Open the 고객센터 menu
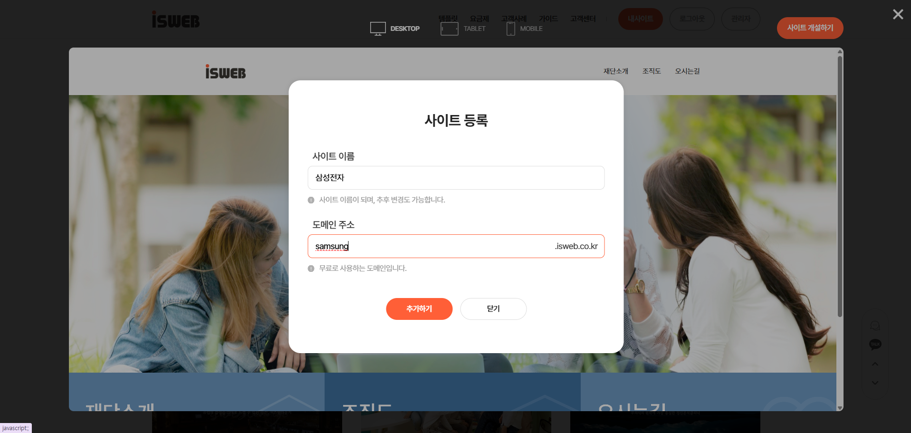 point(583,19)
